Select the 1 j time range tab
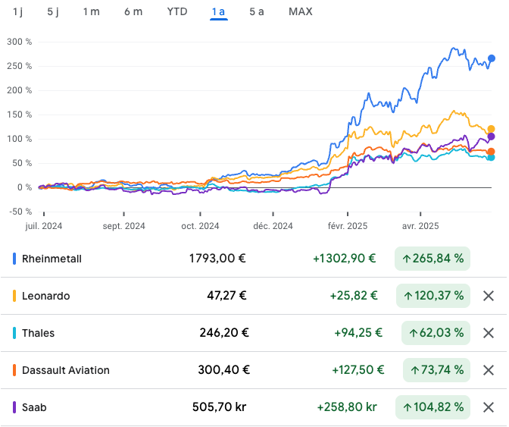509x427 pixels. tap(17, 11)
